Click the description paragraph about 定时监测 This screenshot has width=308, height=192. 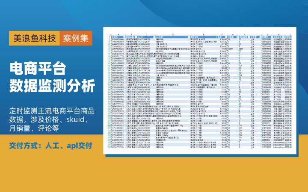pos(52,114)
